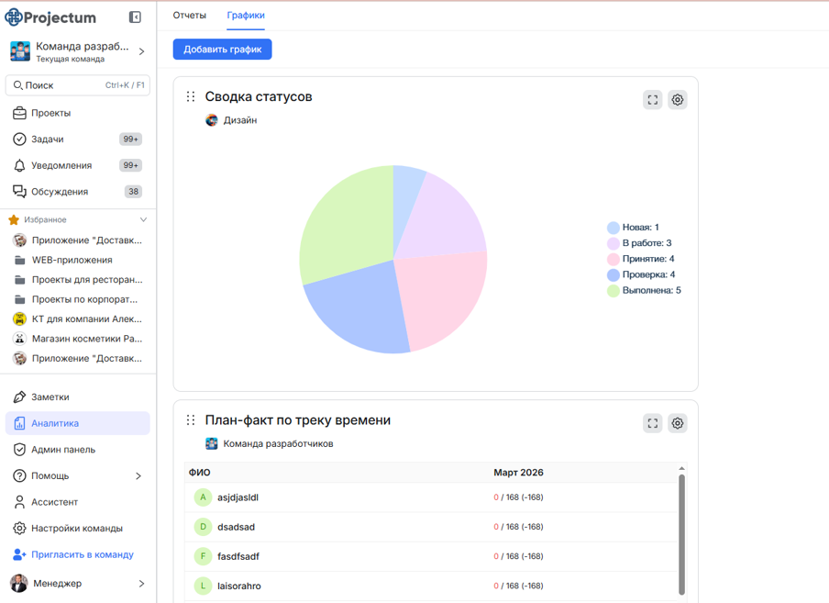Viewport: 829px width, 603px height.
Task: Click the Проверка: 4 legend entry
Action: (641, 274)
